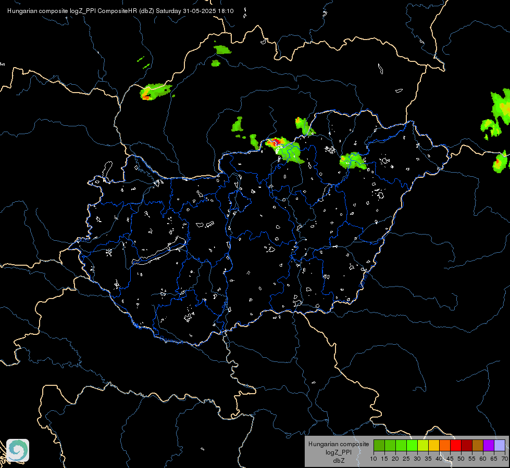Select the 25-30 dBZ bright green swatch

point(412,445)
